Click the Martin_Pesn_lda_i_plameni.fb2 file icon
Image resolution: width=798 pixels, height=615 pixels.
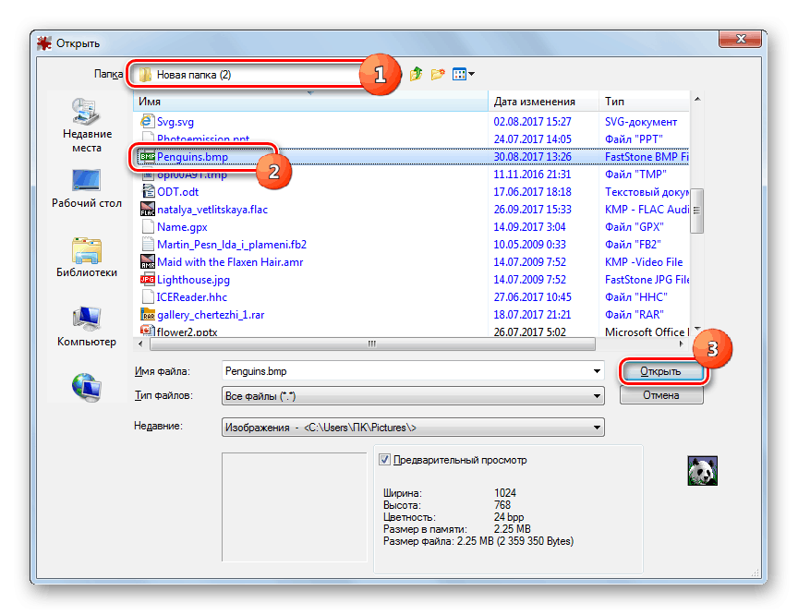(148, 244)
